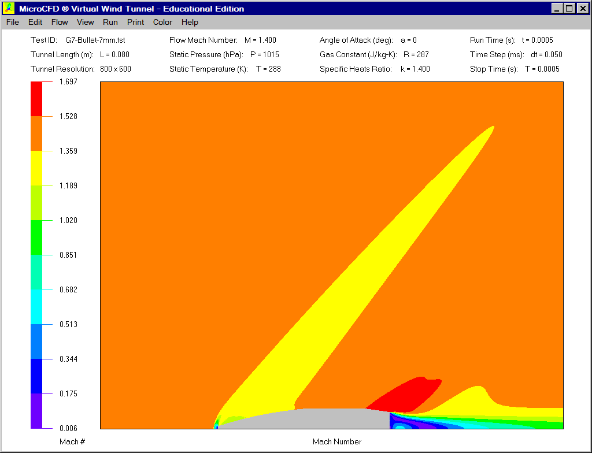592x453 pixels.
Task: Click the cyan legend swatch below 0.682
Action: coord(36,307)
